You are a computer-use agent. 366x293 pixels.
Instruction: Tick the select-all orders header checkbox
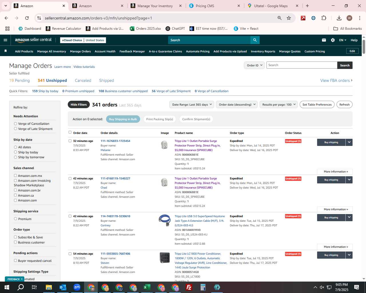click(x=70, y=132)
